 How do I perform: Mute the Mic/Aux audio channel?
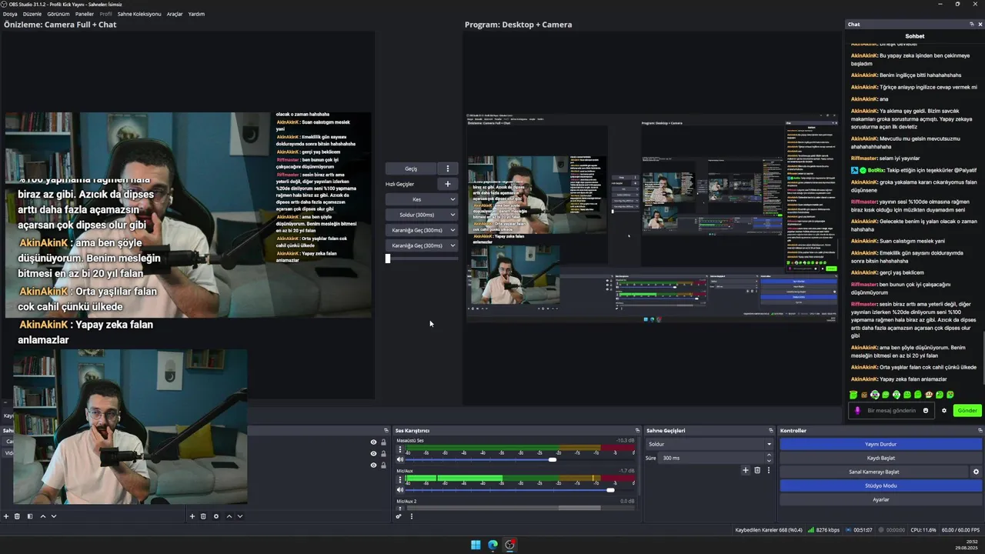(x=400, y=489)
